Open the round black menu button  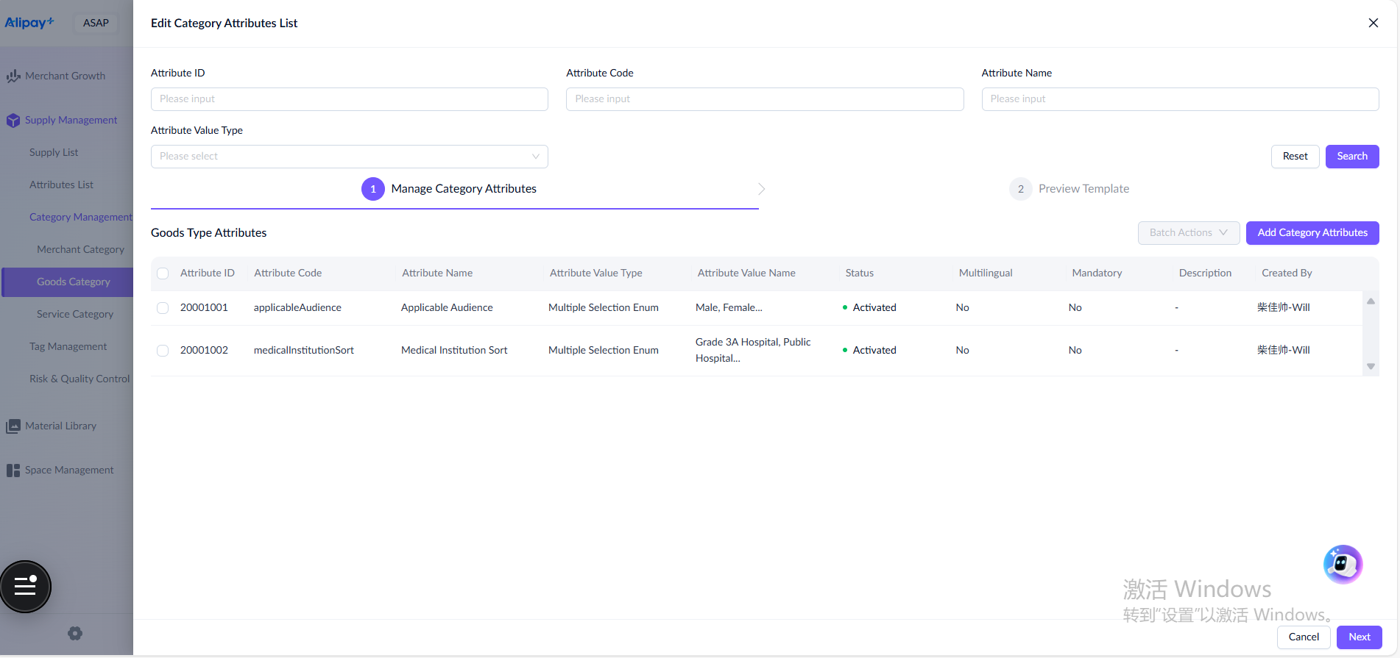point(26,586)
